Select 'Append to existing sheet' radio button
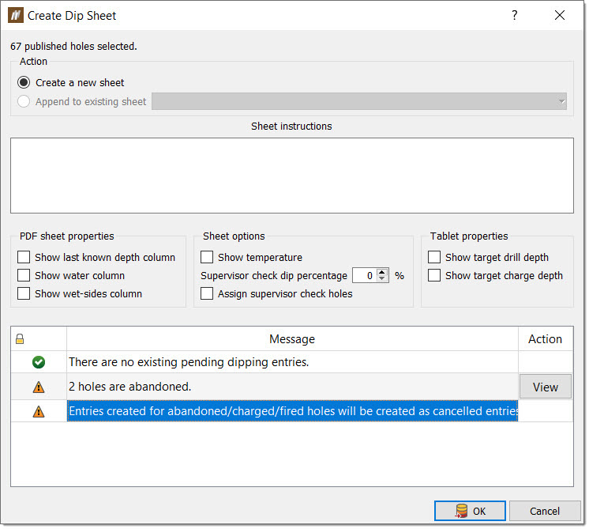The image size is (589, 529). tap(24, 101)
